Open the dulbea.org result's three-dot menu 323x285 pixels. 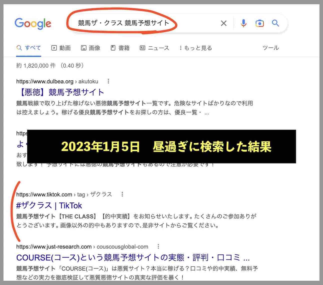coord(108,81)
